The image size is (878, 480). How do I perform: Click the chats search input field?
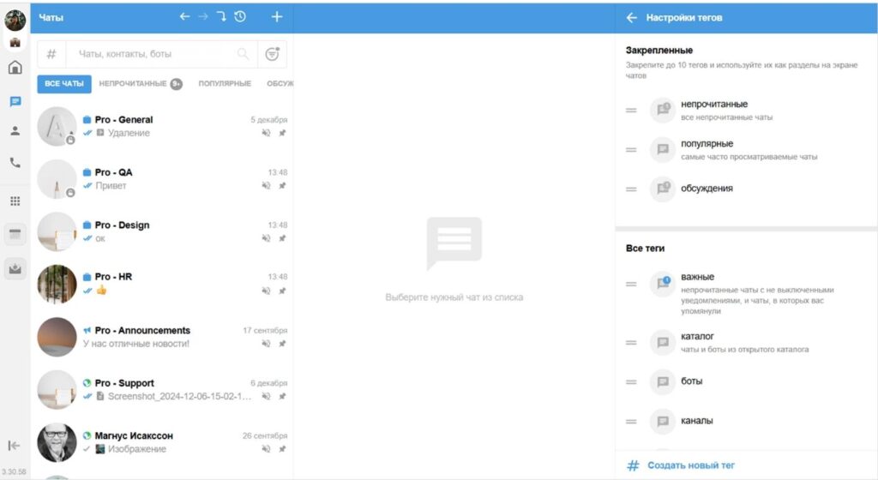tap(154, 54)
